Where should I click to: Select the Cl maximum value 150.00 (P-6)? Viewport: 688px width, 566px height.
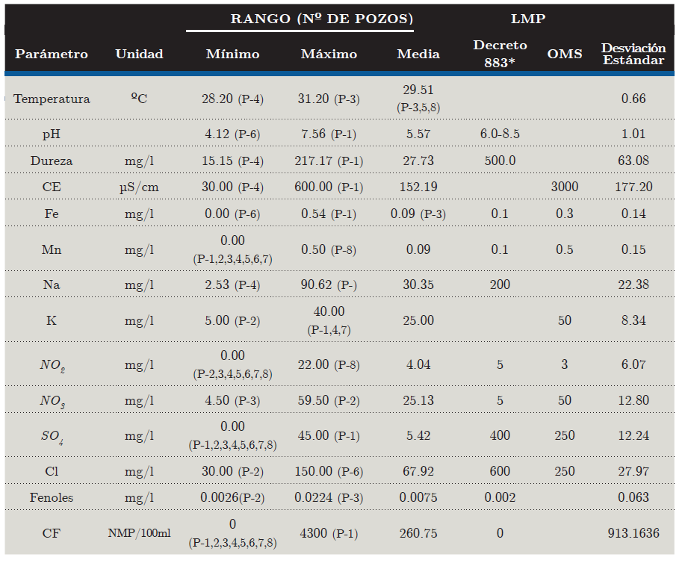(329, 471)
